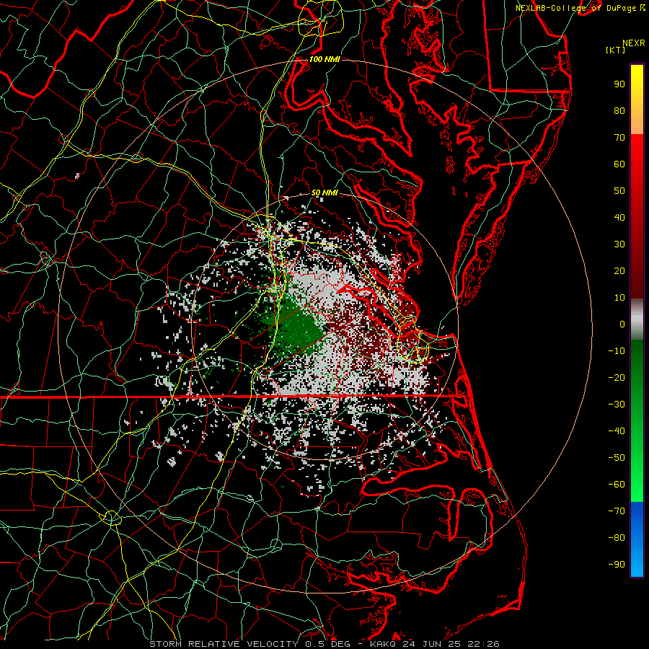Click the positive 60 scale value
The image size is (649, 649).
[619, 164]
